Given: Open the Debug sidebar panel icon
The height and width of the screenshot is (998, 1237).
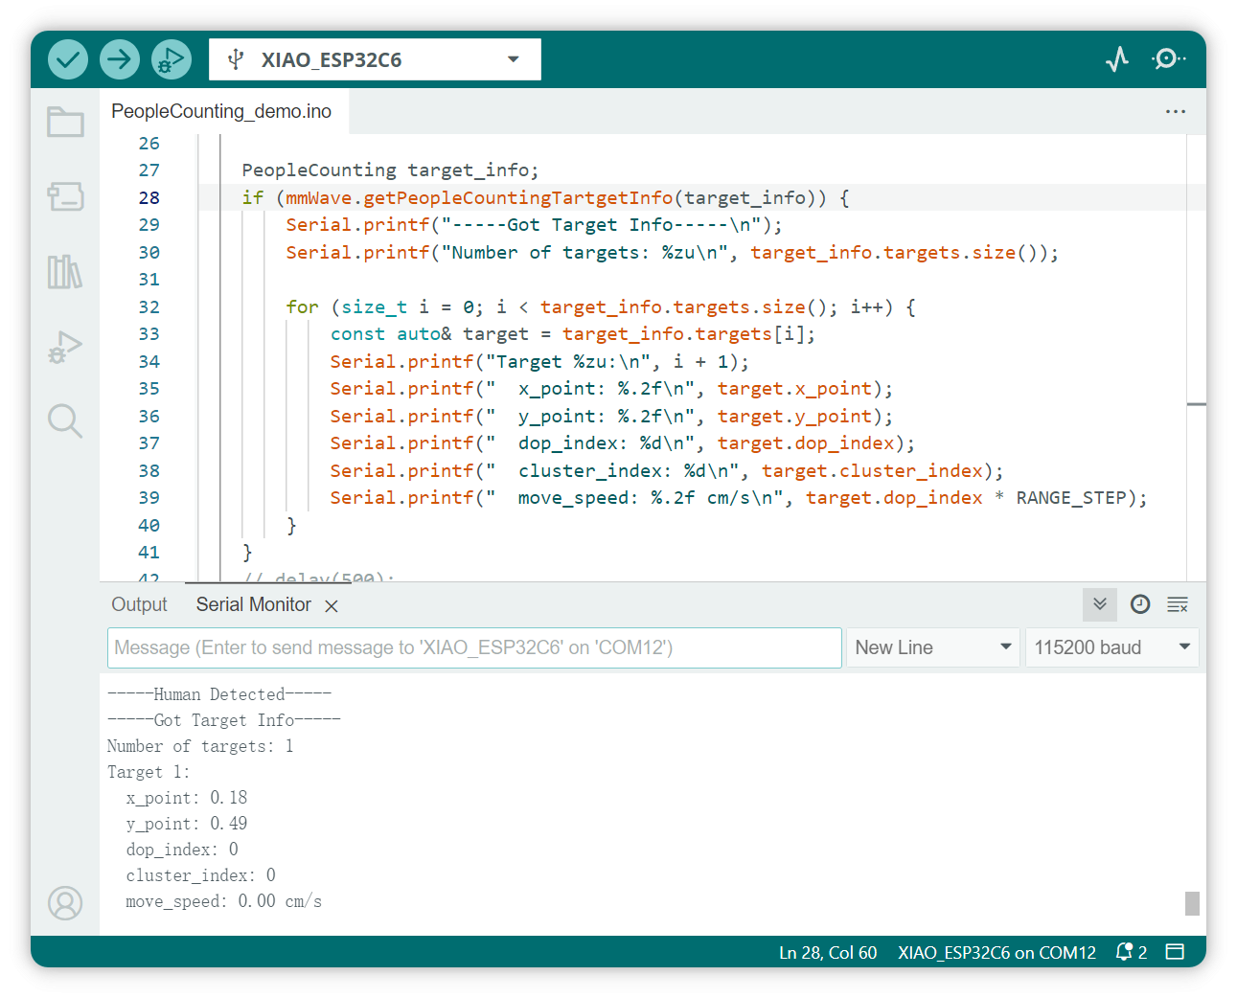Looking at the screenshot, I should 65,347.
